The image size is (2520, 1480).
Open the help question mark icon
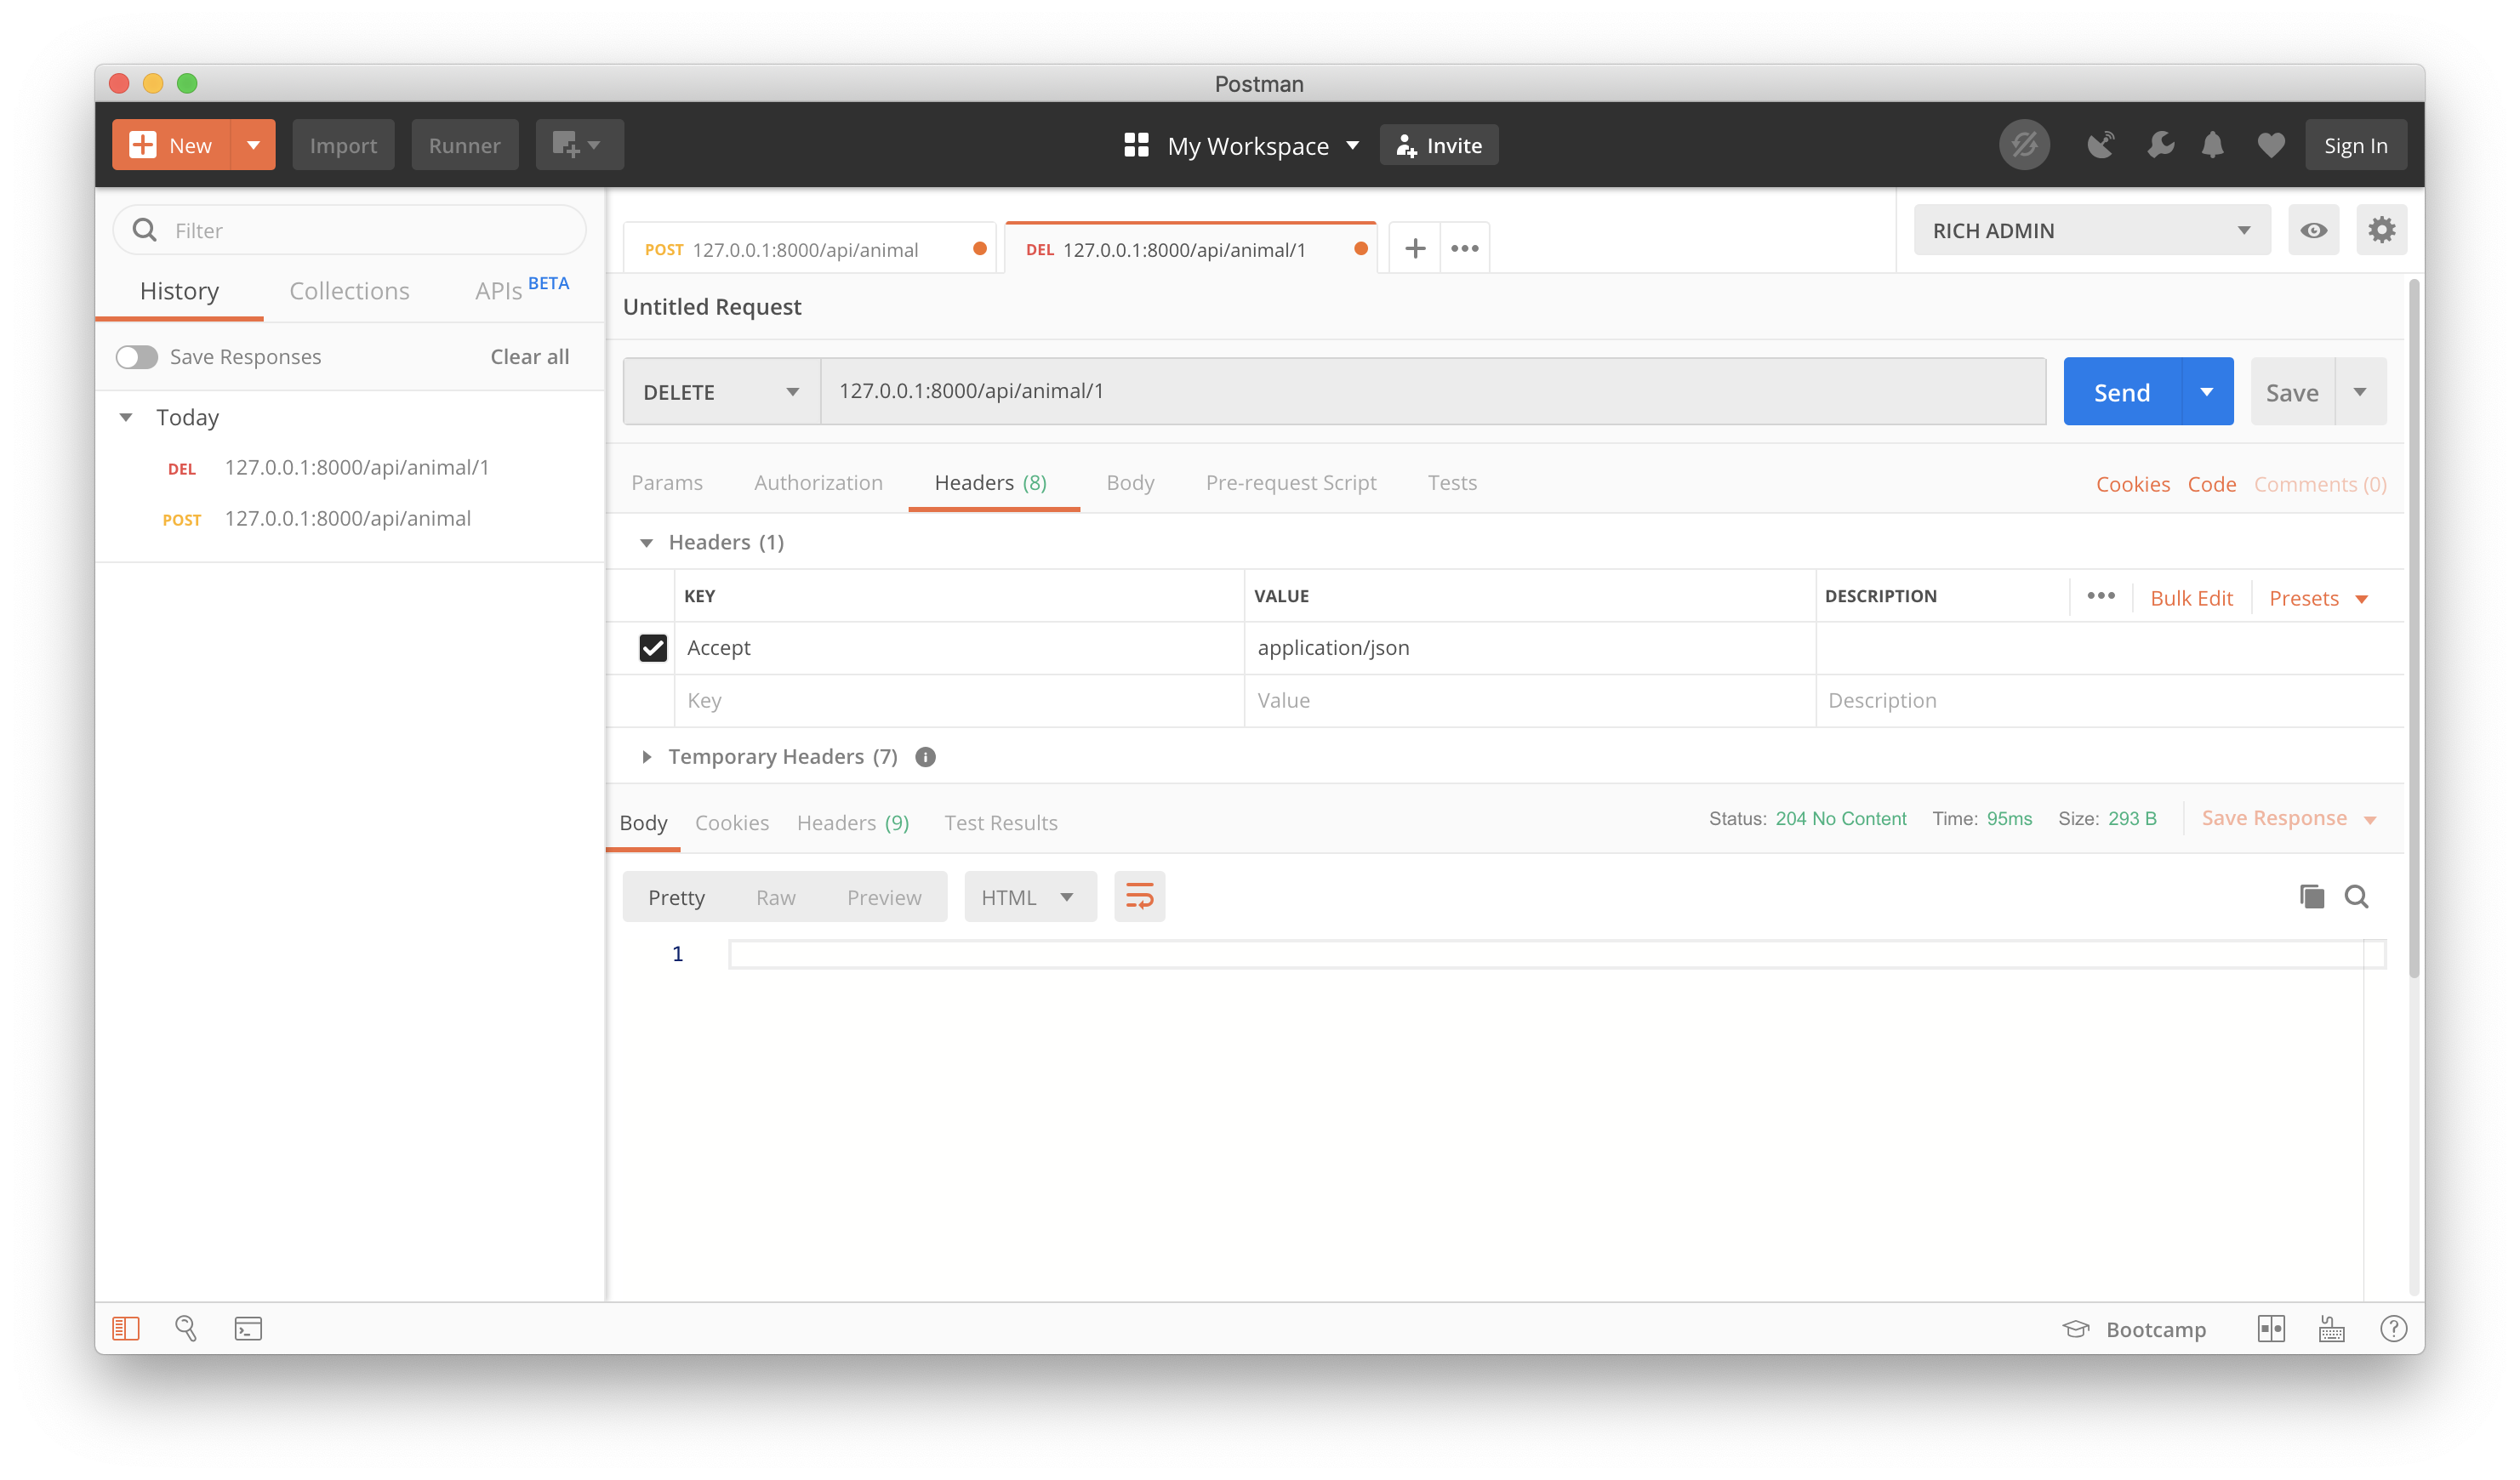(2393, 1328)
